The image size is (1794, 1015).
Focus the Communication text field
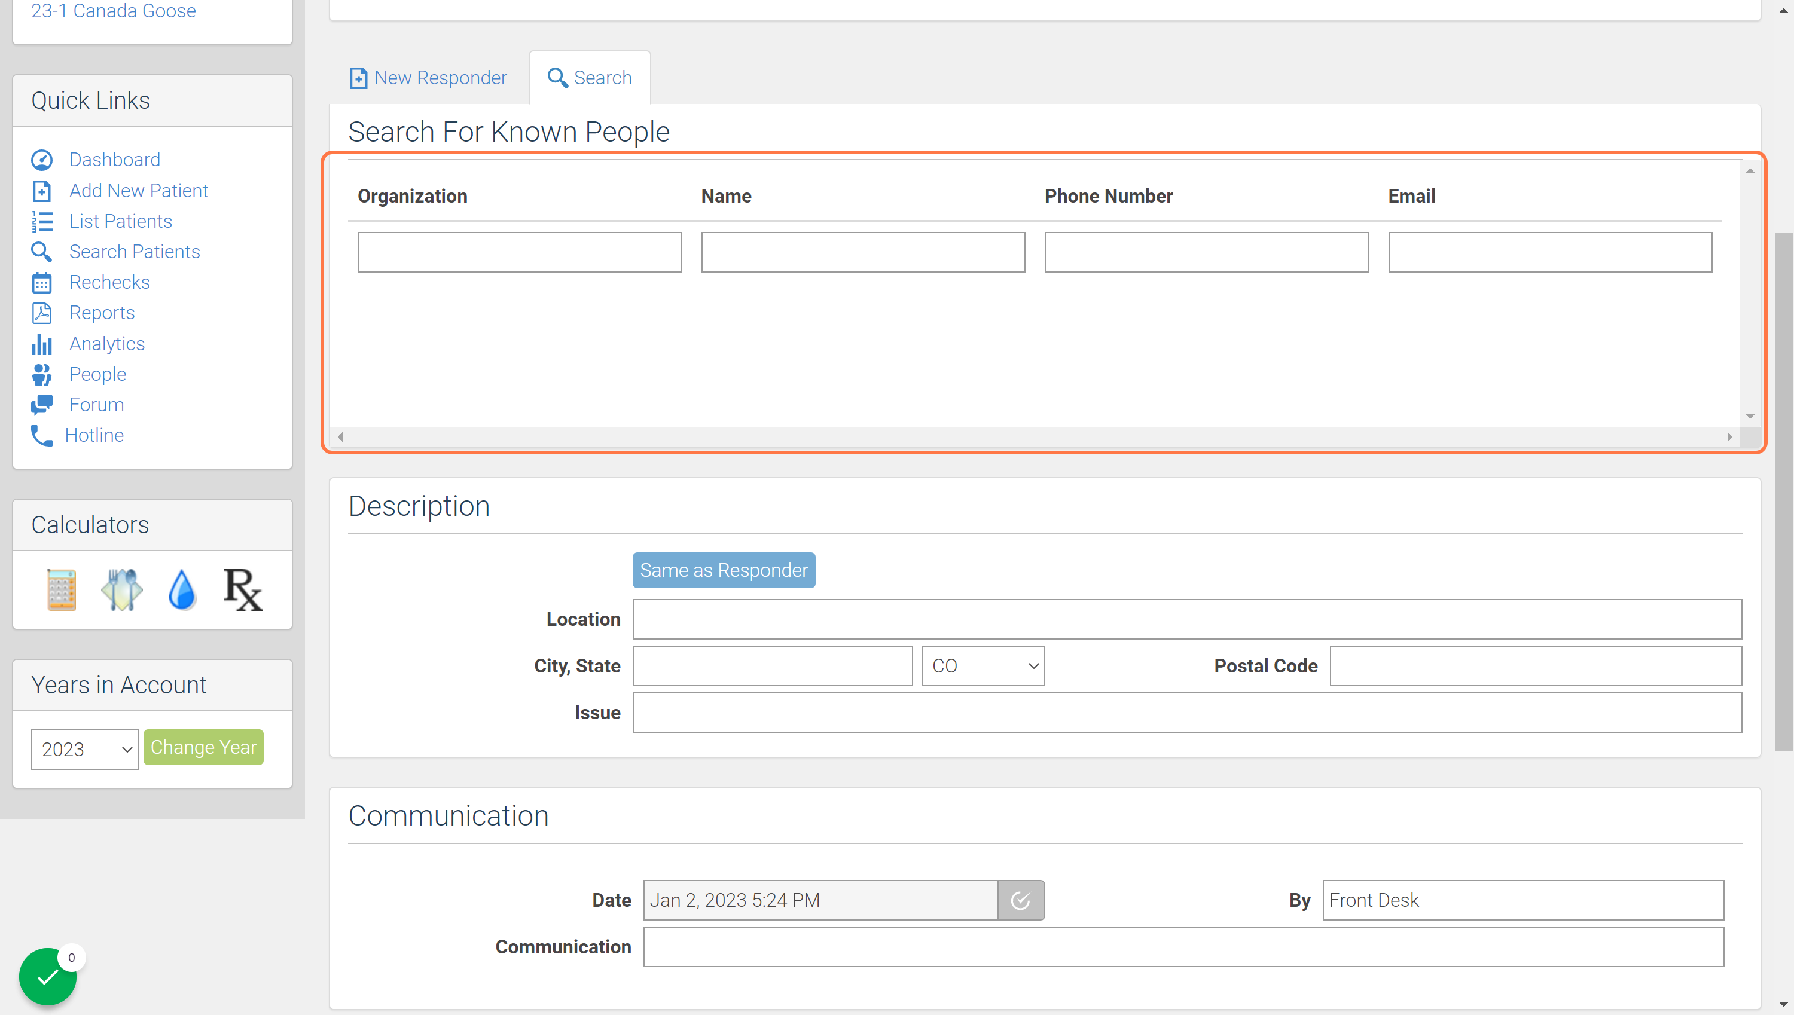[1183, 947]
